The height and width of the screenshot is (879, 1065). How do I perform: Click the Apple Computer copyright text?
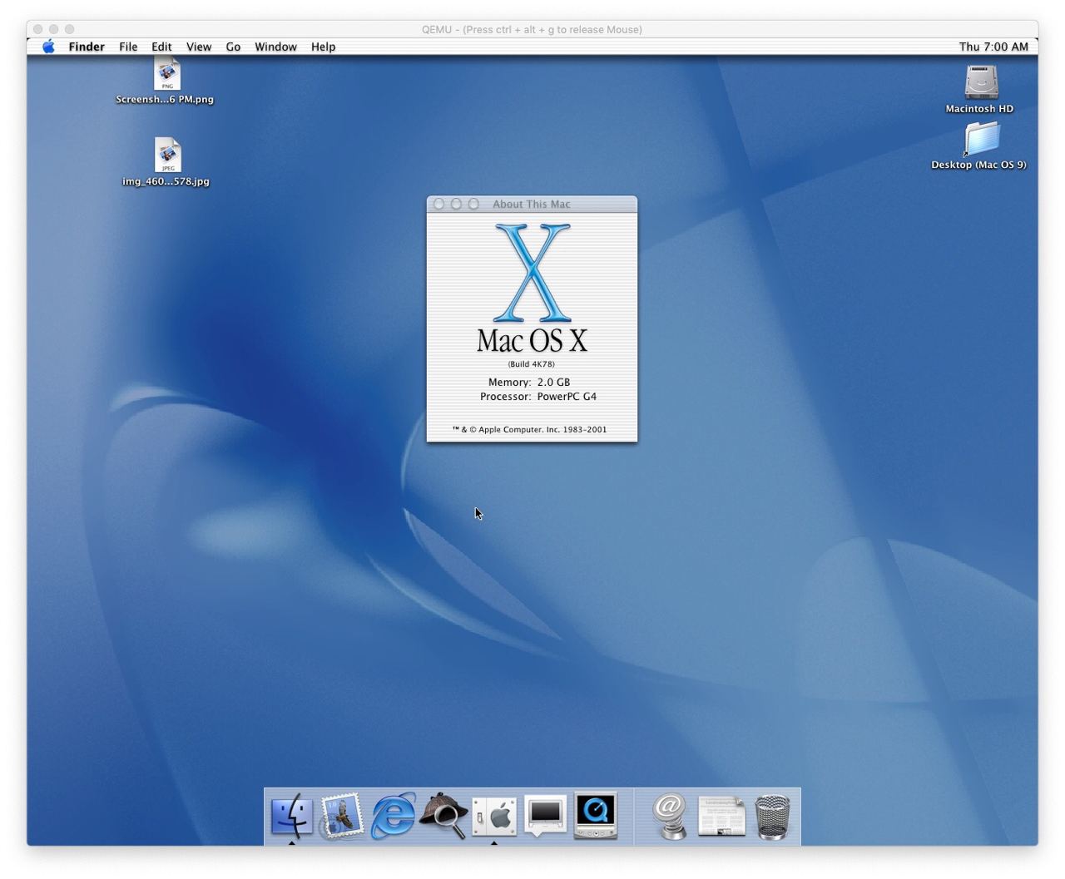coord(530,430)
